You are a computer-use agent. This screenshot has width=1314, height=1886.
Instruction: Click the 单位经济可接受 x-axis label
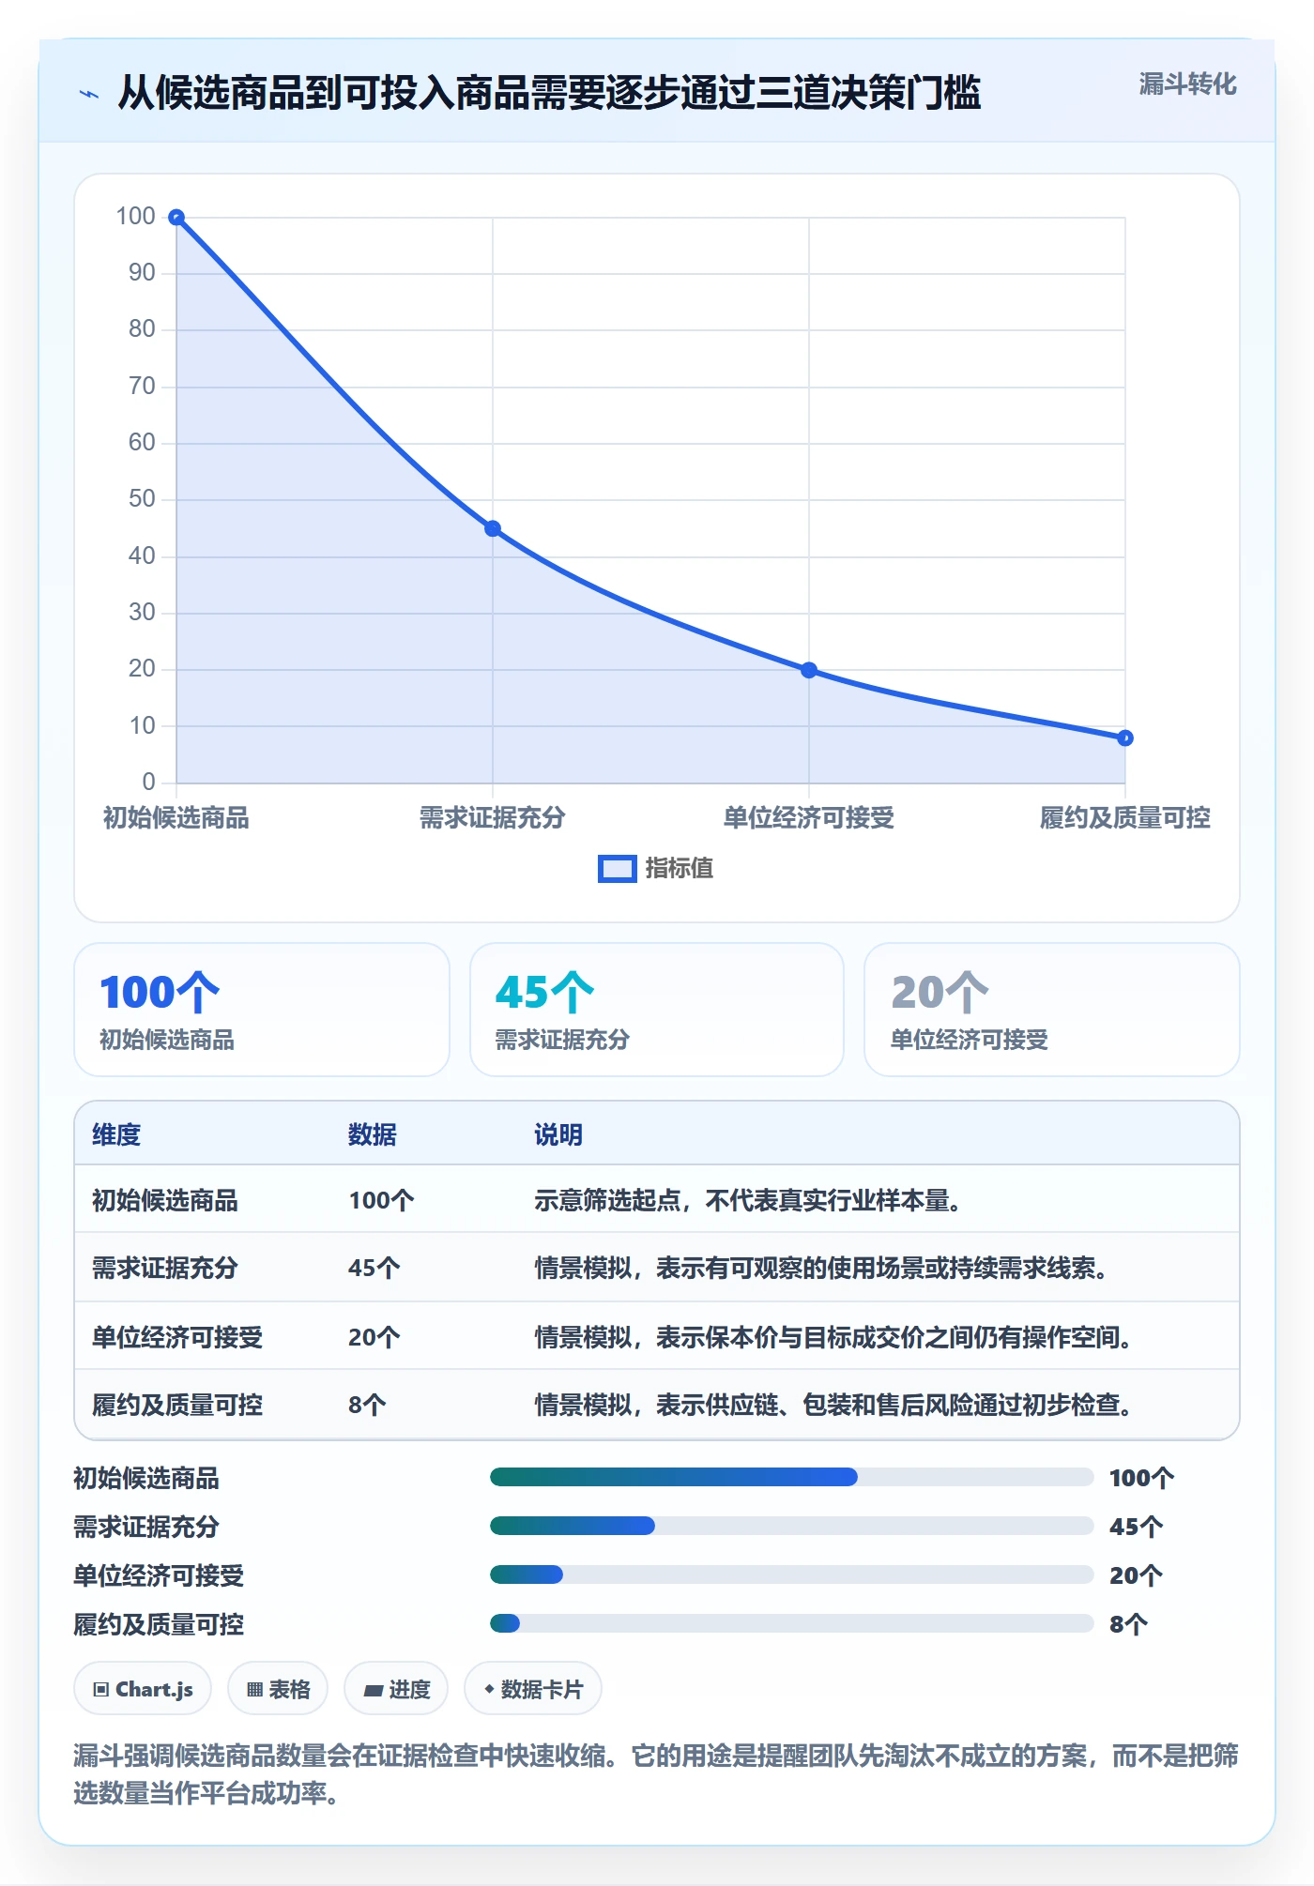tap(809, 818)
